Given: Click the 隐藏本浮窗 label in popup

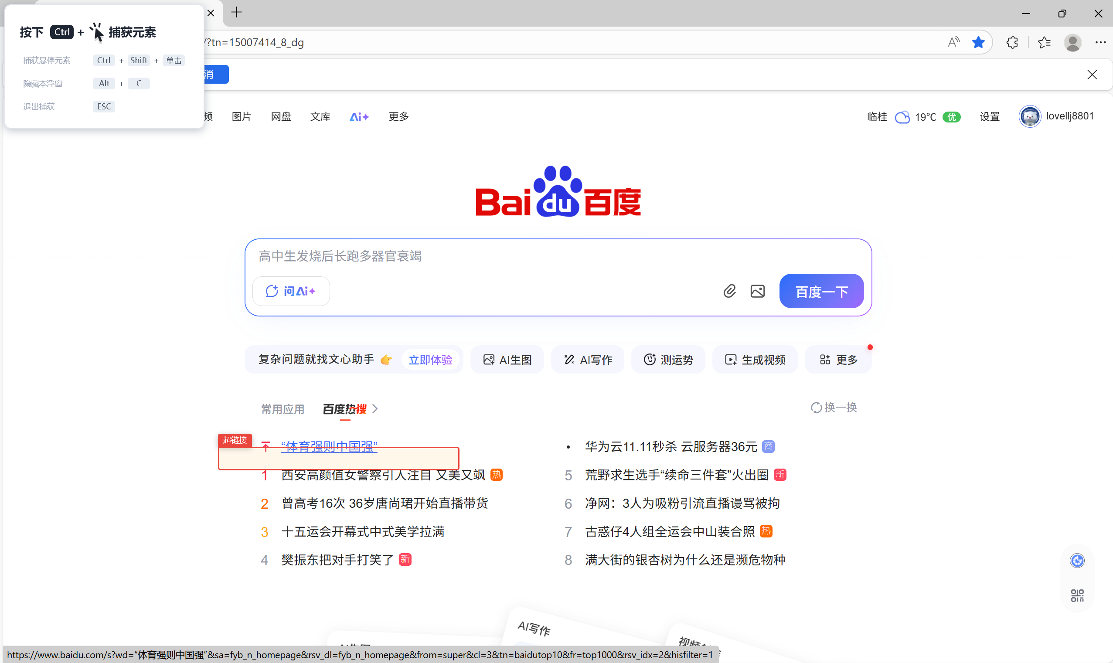Looking at the screenshot, I should tap(43, 84).
